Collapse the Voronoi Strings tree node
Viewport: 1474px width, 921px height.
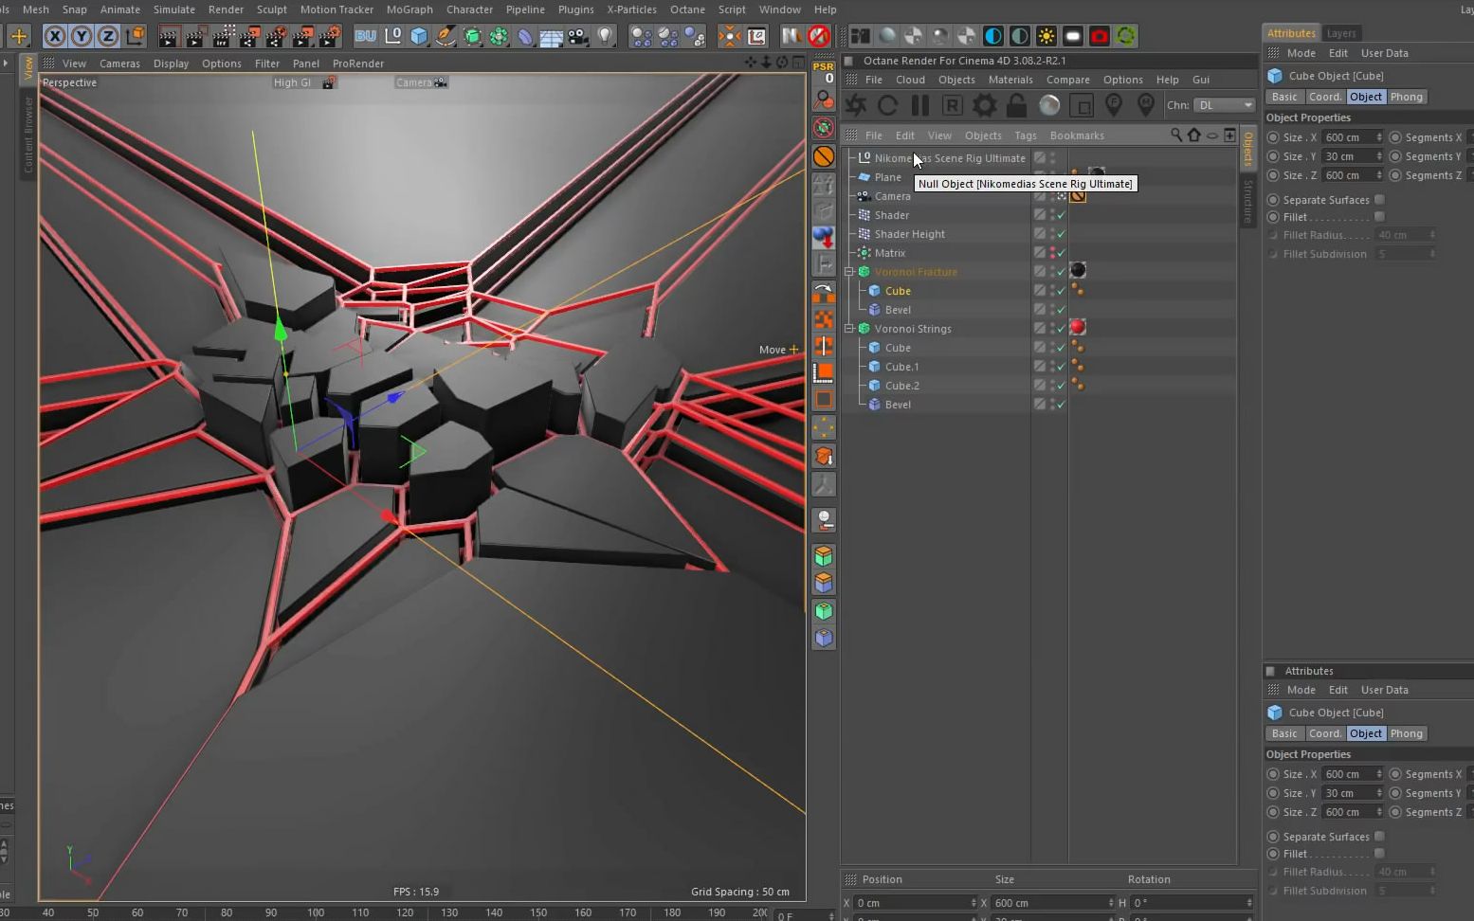coord(849,329)
